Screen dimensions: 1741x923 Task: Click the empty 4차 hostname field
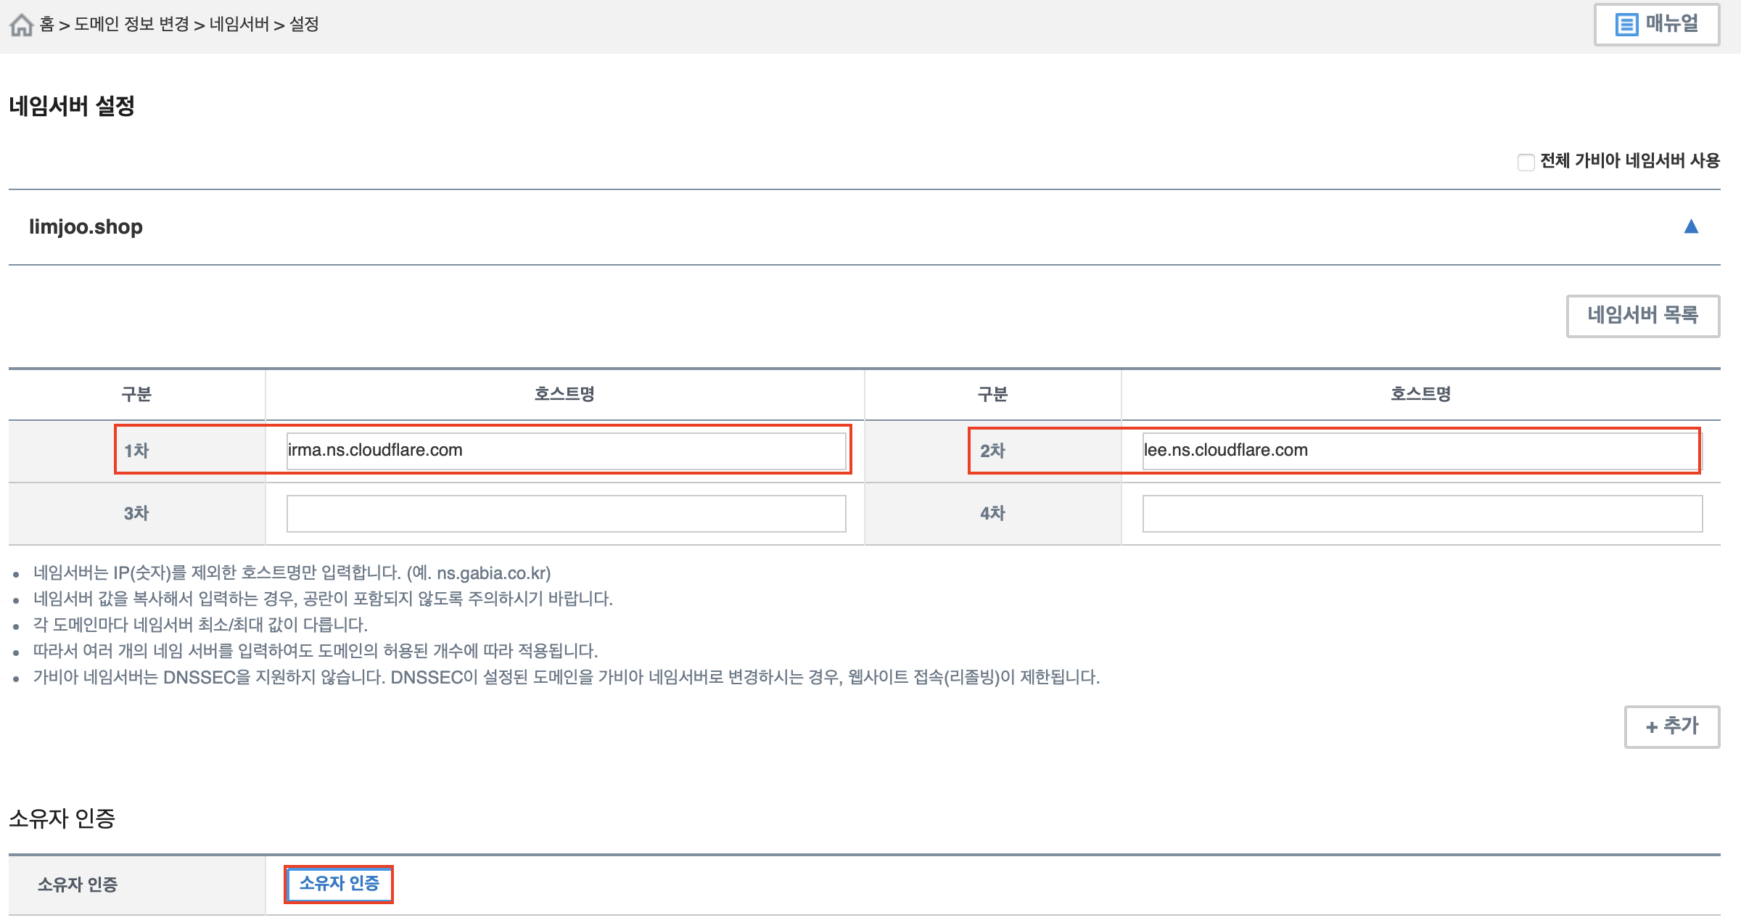click(x=1422, y=514)
